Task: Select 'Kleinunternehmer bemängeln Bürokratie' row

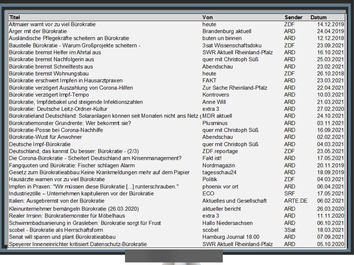Action: [x=177, y=209]
